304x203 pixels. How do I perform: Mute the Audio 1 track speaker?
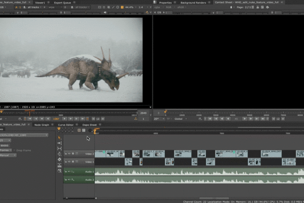pyautogui.click(x=69, y=172)
